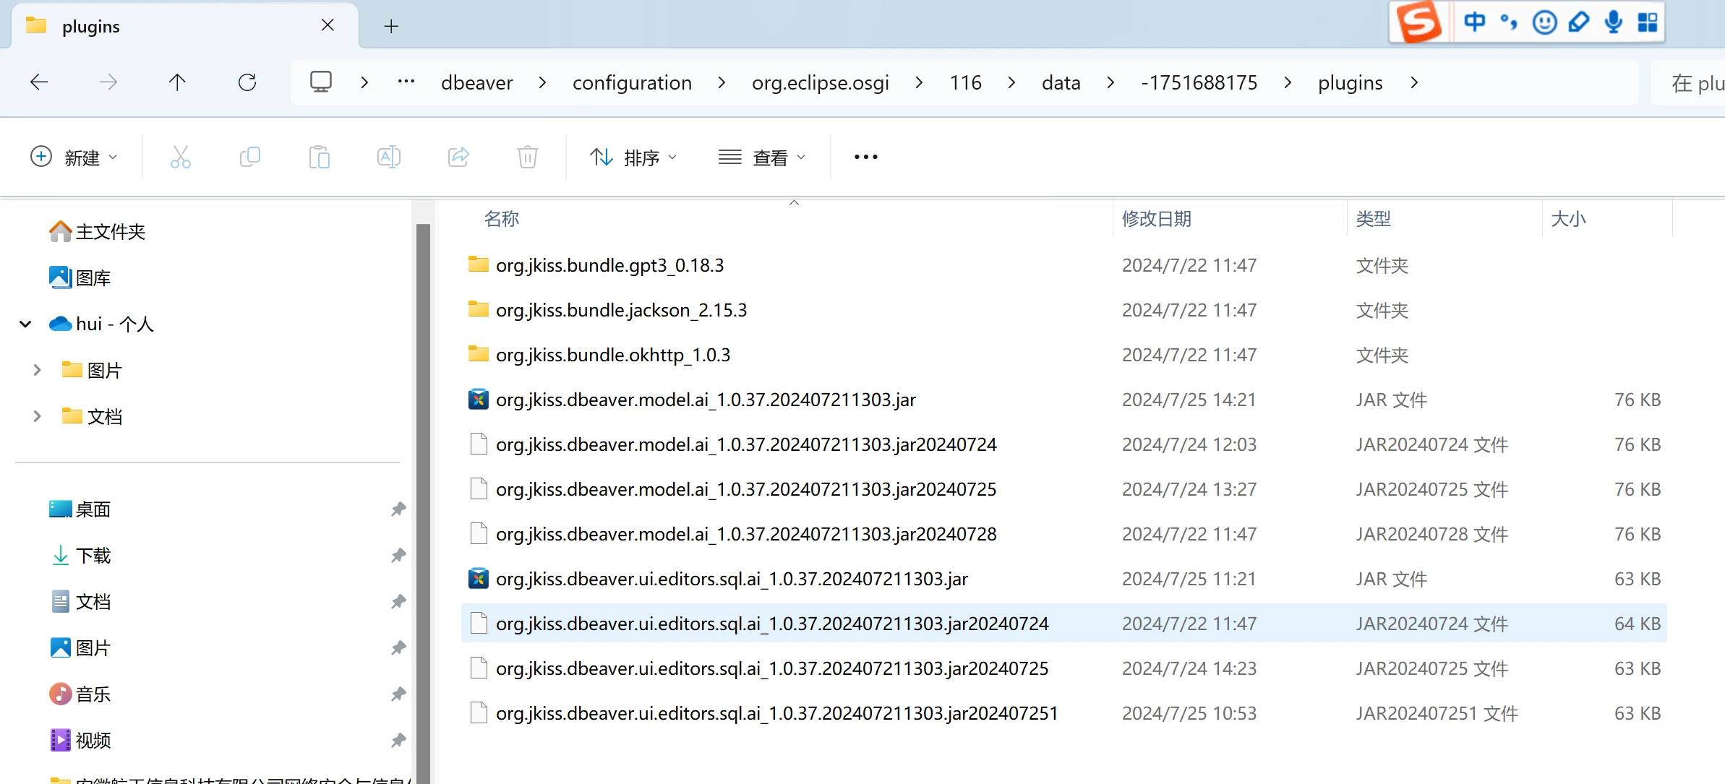Rename the selected file via toolbar icon
This screenshot has width=1725, height=784.
click(388, 157)
